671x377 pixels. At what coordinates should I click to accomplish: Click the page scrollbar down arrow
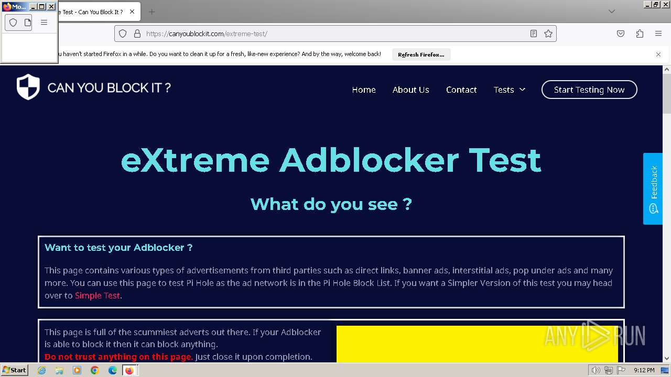click(667, 359)
